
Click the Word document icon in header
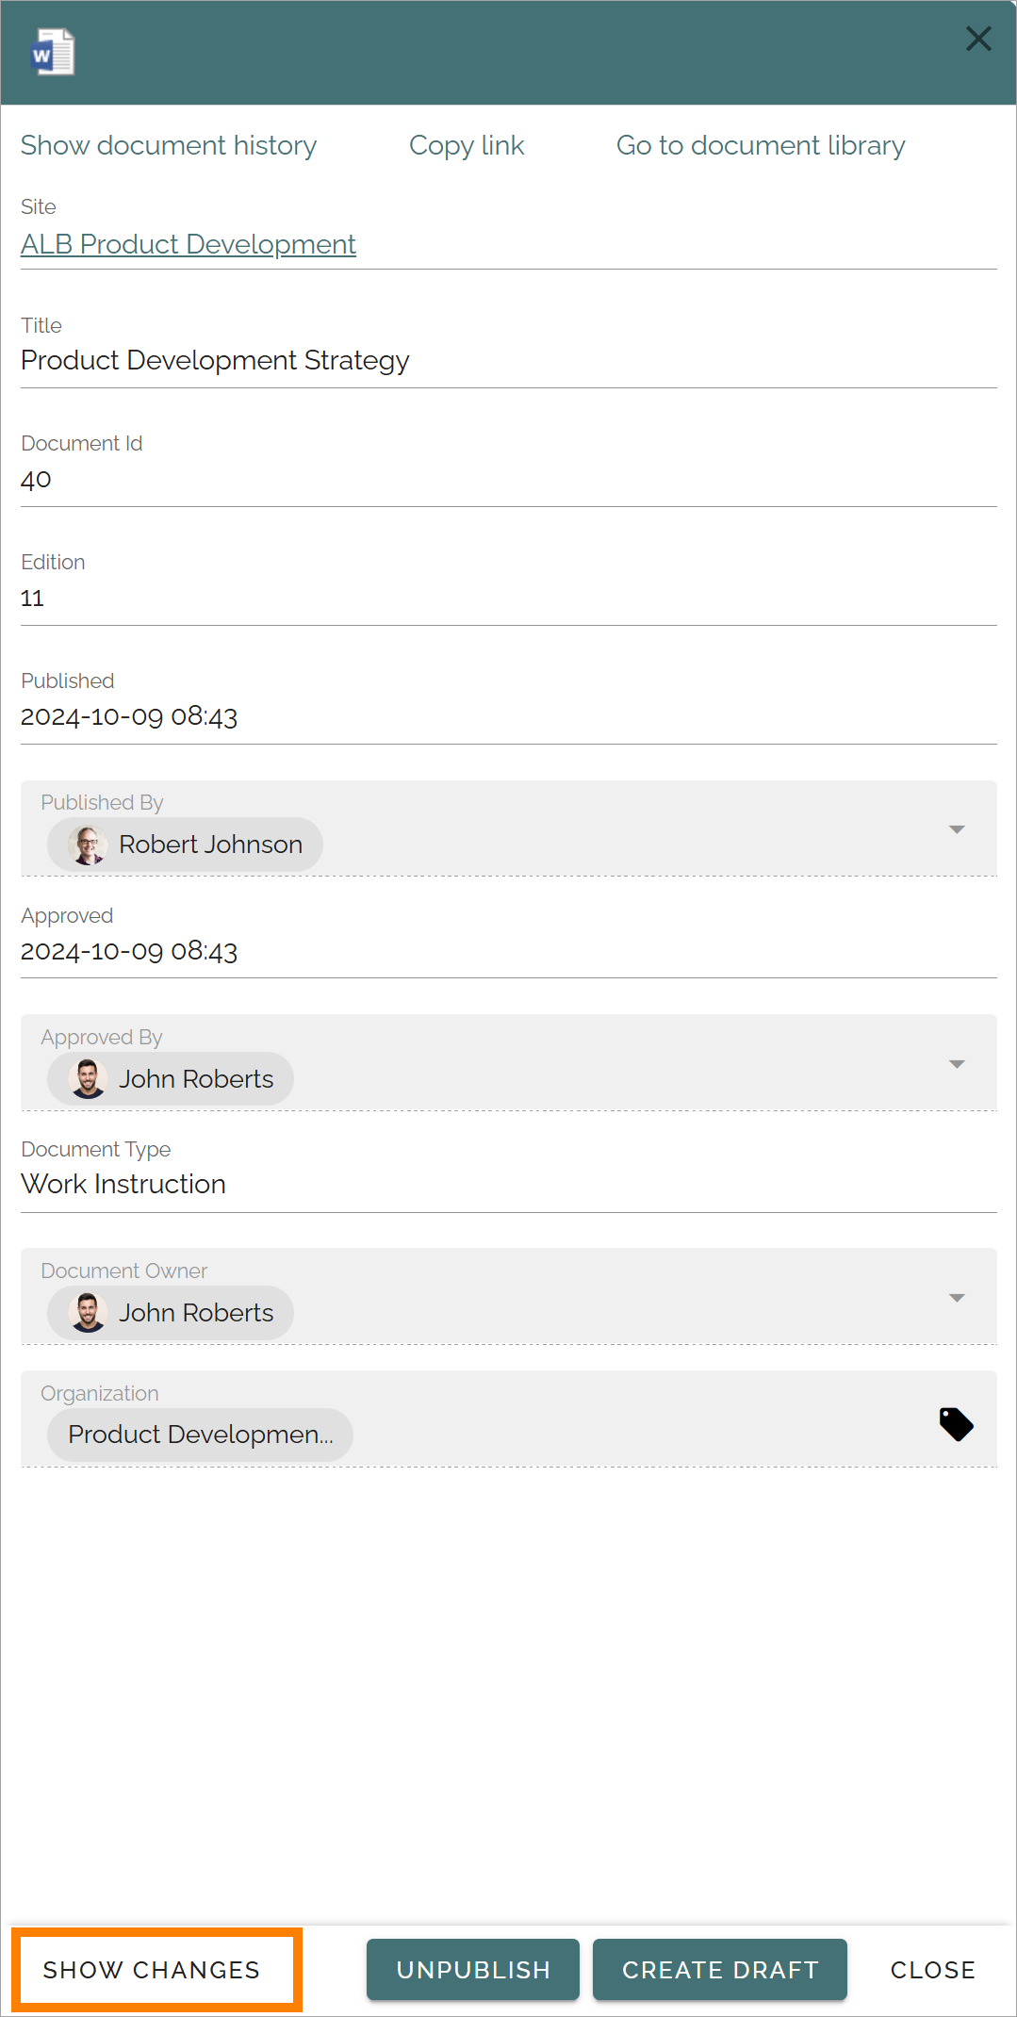coord(53,52)
